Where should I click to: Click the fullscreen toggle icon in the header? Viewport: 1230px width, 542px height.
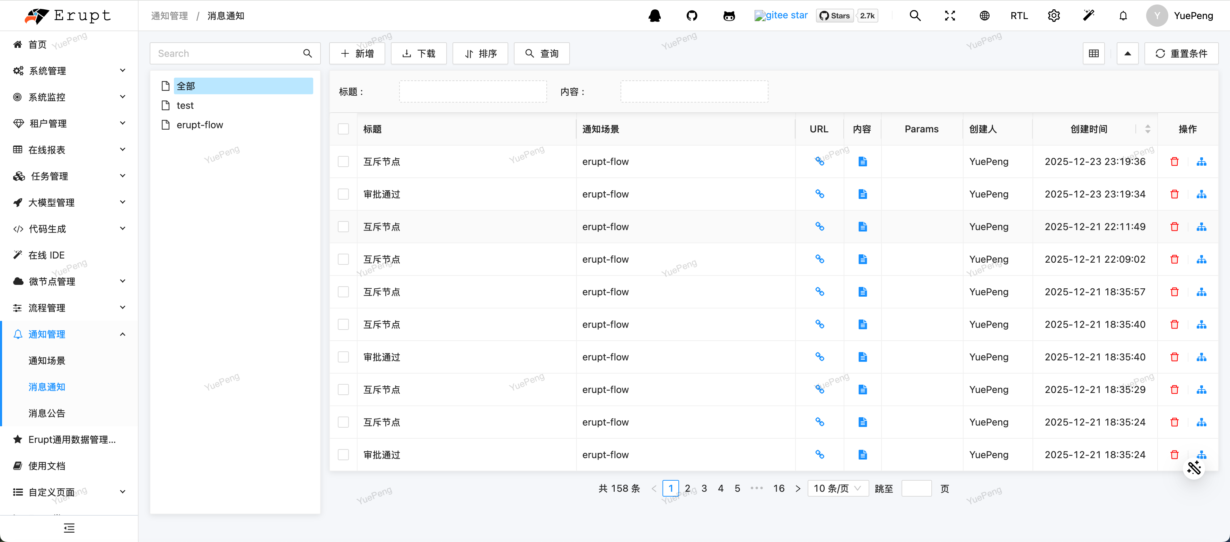tap(950, 16)
